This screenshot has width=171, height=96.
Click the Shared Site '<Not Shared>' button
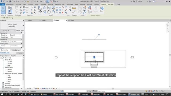point(16,50)
